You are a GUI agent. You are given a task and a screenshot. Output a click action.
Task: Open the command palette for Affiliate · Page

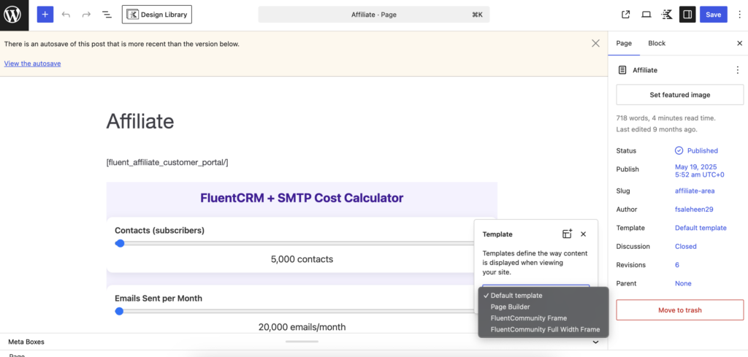tap(374, 15)
